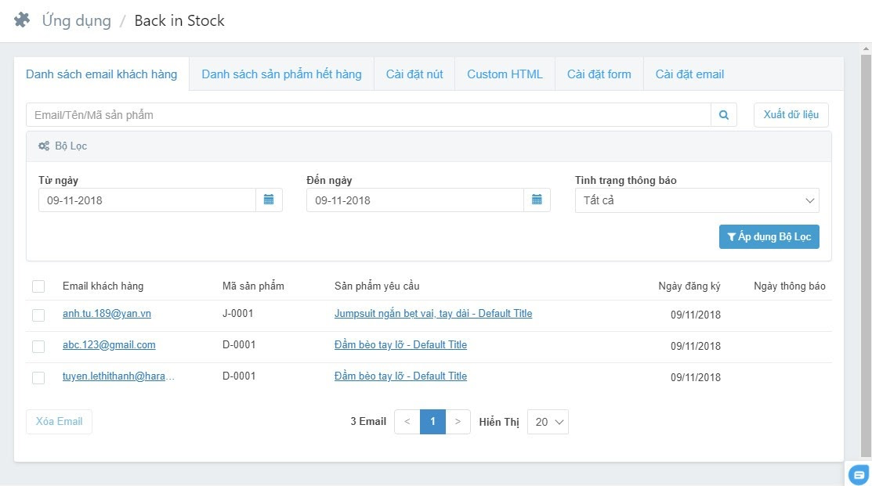Expand the Tình trạng thông báo dropdown
872x486 pixels.
point(697,200)
